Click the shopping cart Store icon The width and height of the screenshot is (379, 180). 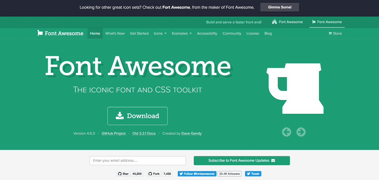(x=330, y=33)
